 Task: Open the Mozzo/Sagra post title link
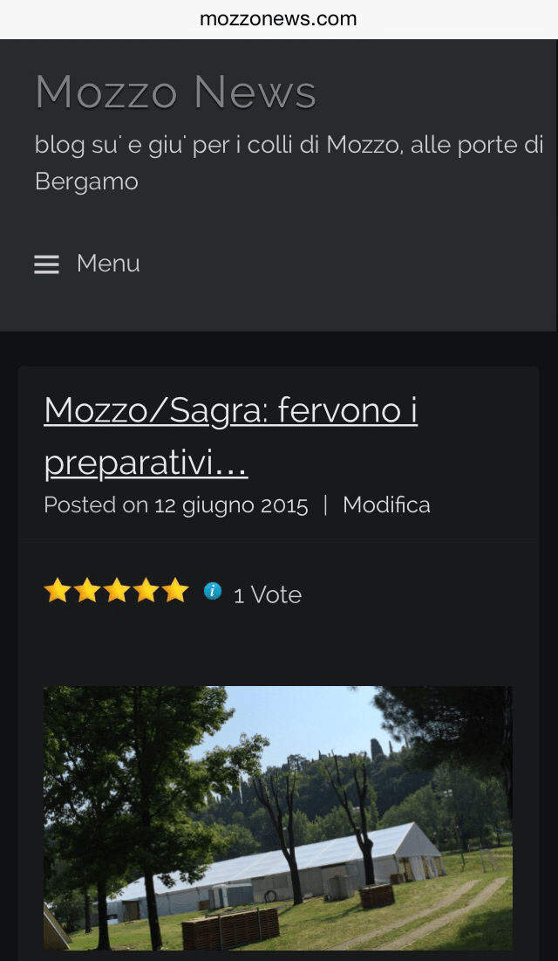(231, 436)
